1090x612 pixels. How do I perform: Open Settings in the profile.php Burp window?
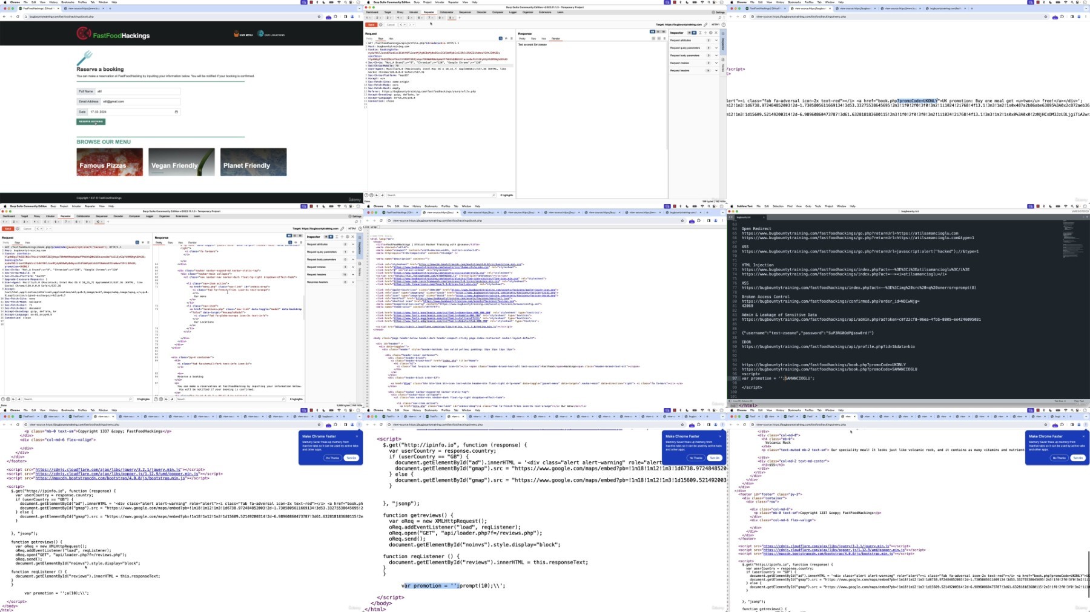tap(719, 12)
